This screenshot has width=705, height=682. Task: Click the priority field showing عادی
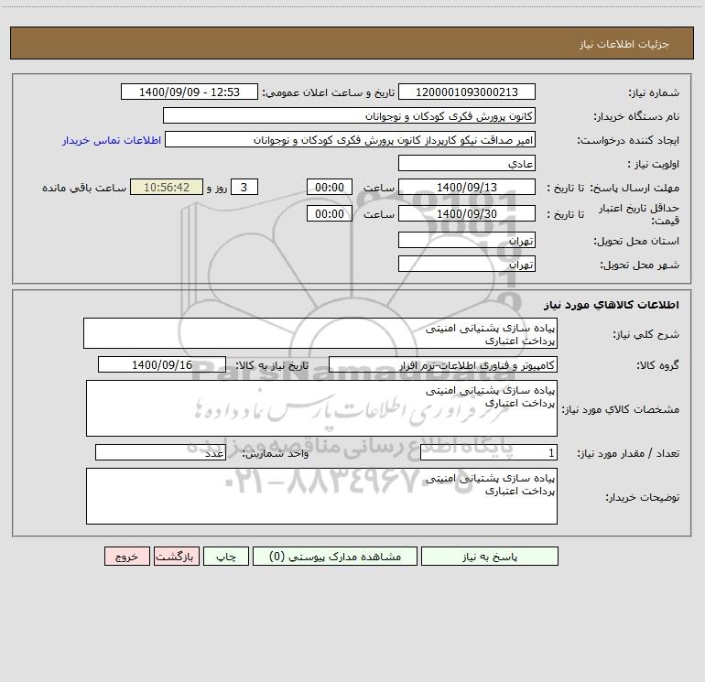tap(467, 163)
